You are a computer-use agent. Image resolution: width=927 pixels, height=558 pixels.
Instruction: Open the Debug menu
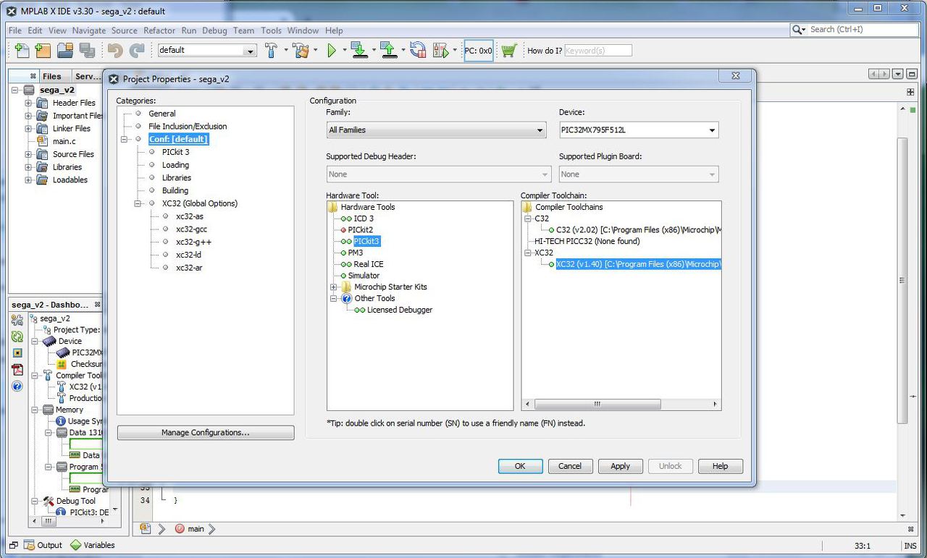(214, 30)
